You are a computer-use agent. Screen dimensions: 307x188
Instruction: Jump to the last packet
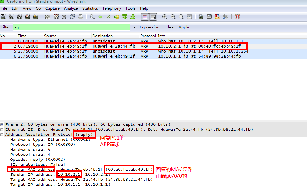132,17
